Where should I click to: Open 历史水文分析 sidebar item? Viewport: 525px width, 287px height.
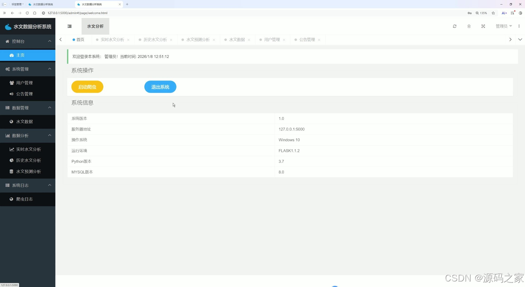pos(28,160)
